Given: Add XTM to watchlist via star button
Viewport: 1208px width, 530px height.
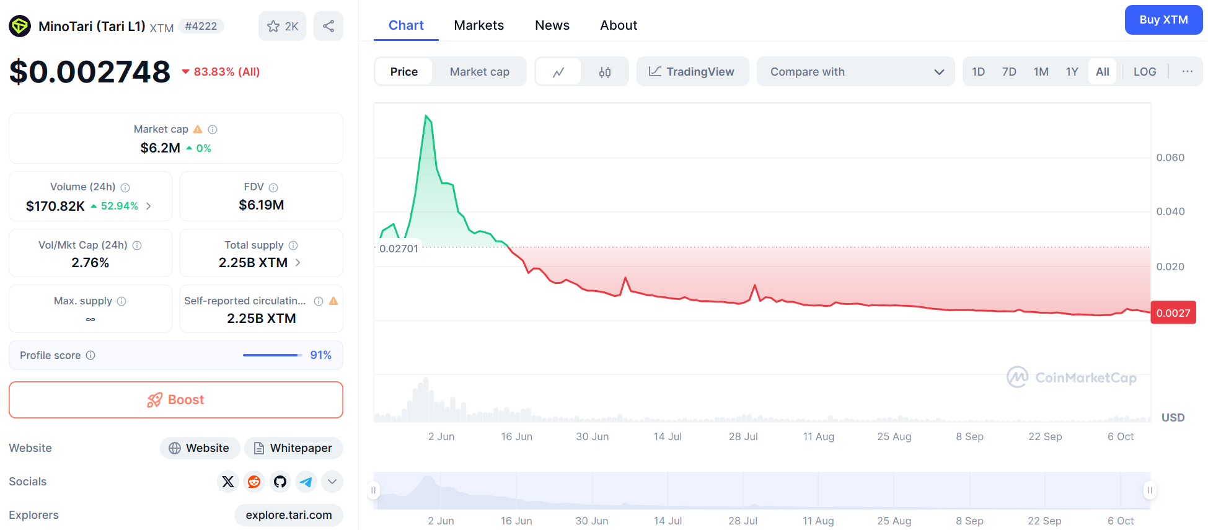Looking at the screenshot, I should 282,26.
